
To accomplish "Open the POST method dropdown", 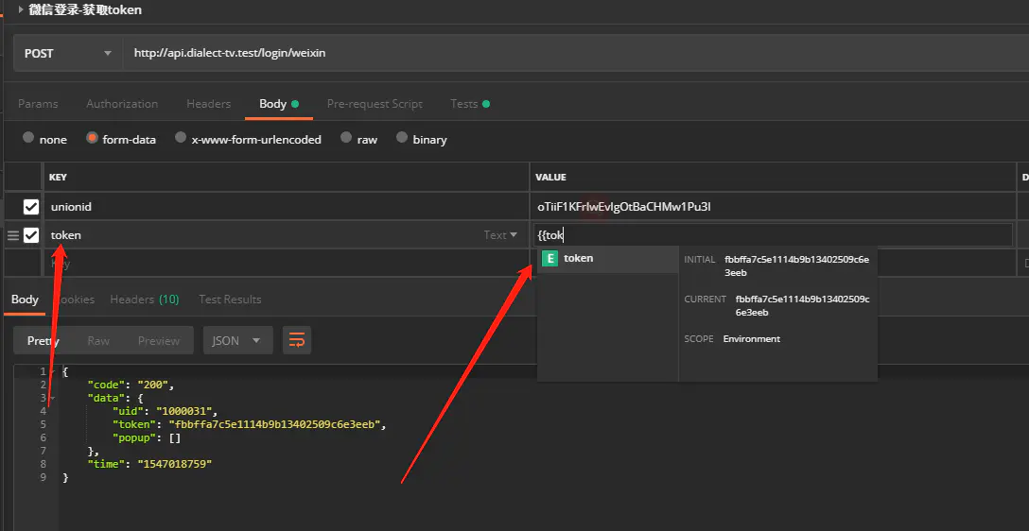I will pyautogui.click(x=67, y=53).
